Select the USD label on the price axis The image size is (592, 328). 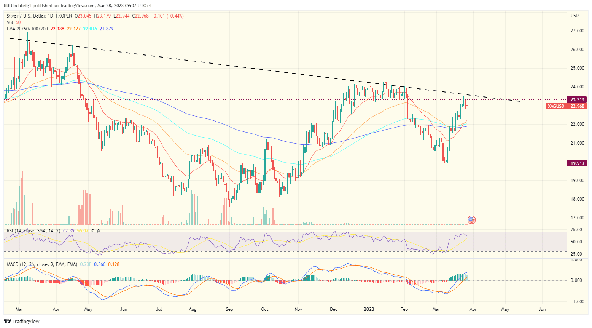click(x=574, y=16)
